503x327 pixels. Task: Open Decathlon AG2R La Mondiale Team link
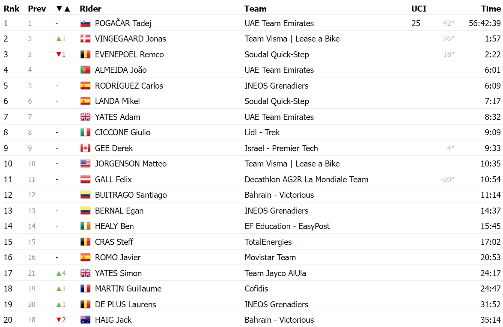[x=307, y=179]
